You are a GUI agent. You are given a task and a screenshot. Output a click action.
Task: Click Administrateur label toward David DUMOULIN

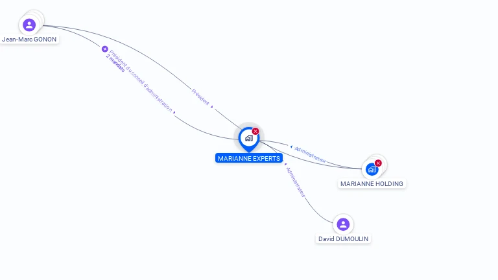point(296,182)
